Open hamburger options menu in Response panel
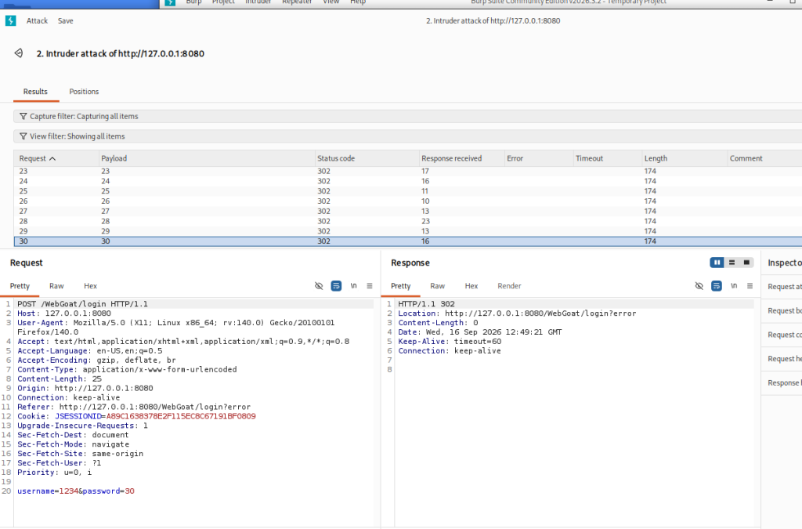 tap(750, 286)
